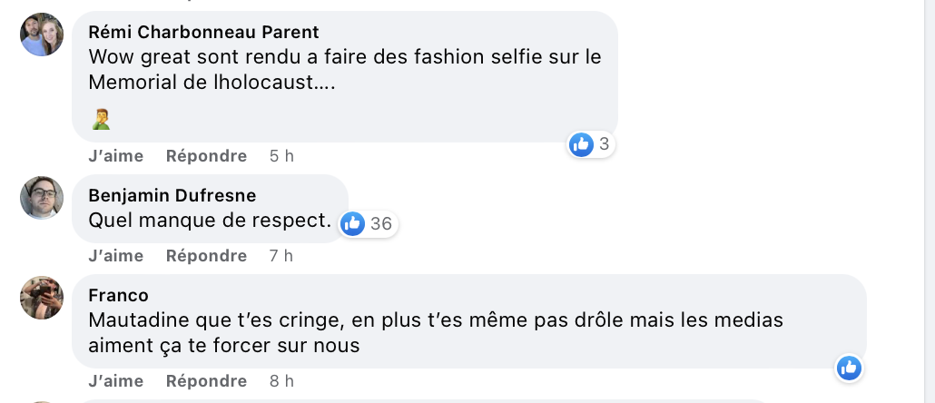This screenshot has width=935, height=403.
Task: Open the 8 h timestamp link
Action: tap(281, 381)
